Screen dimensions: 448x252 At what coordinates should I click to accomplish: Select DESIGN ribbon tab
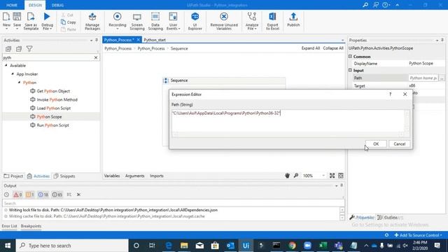35,5
